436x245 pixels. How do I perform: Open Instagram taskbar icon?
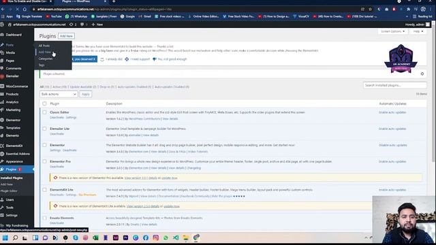pyautogui.click(x=156, y=238)
